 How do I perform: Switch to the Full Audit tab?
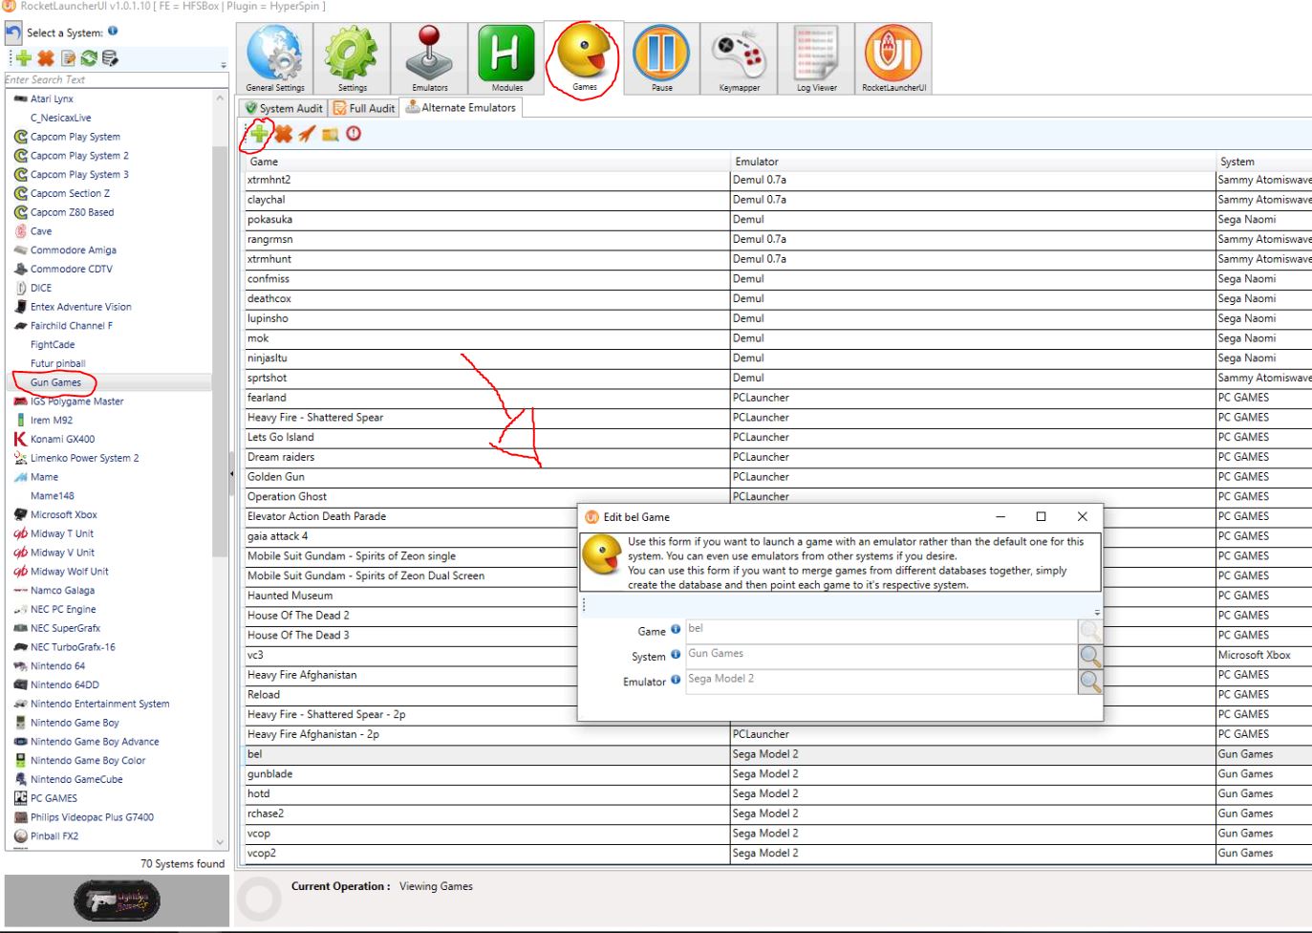(x=364, y=108)
